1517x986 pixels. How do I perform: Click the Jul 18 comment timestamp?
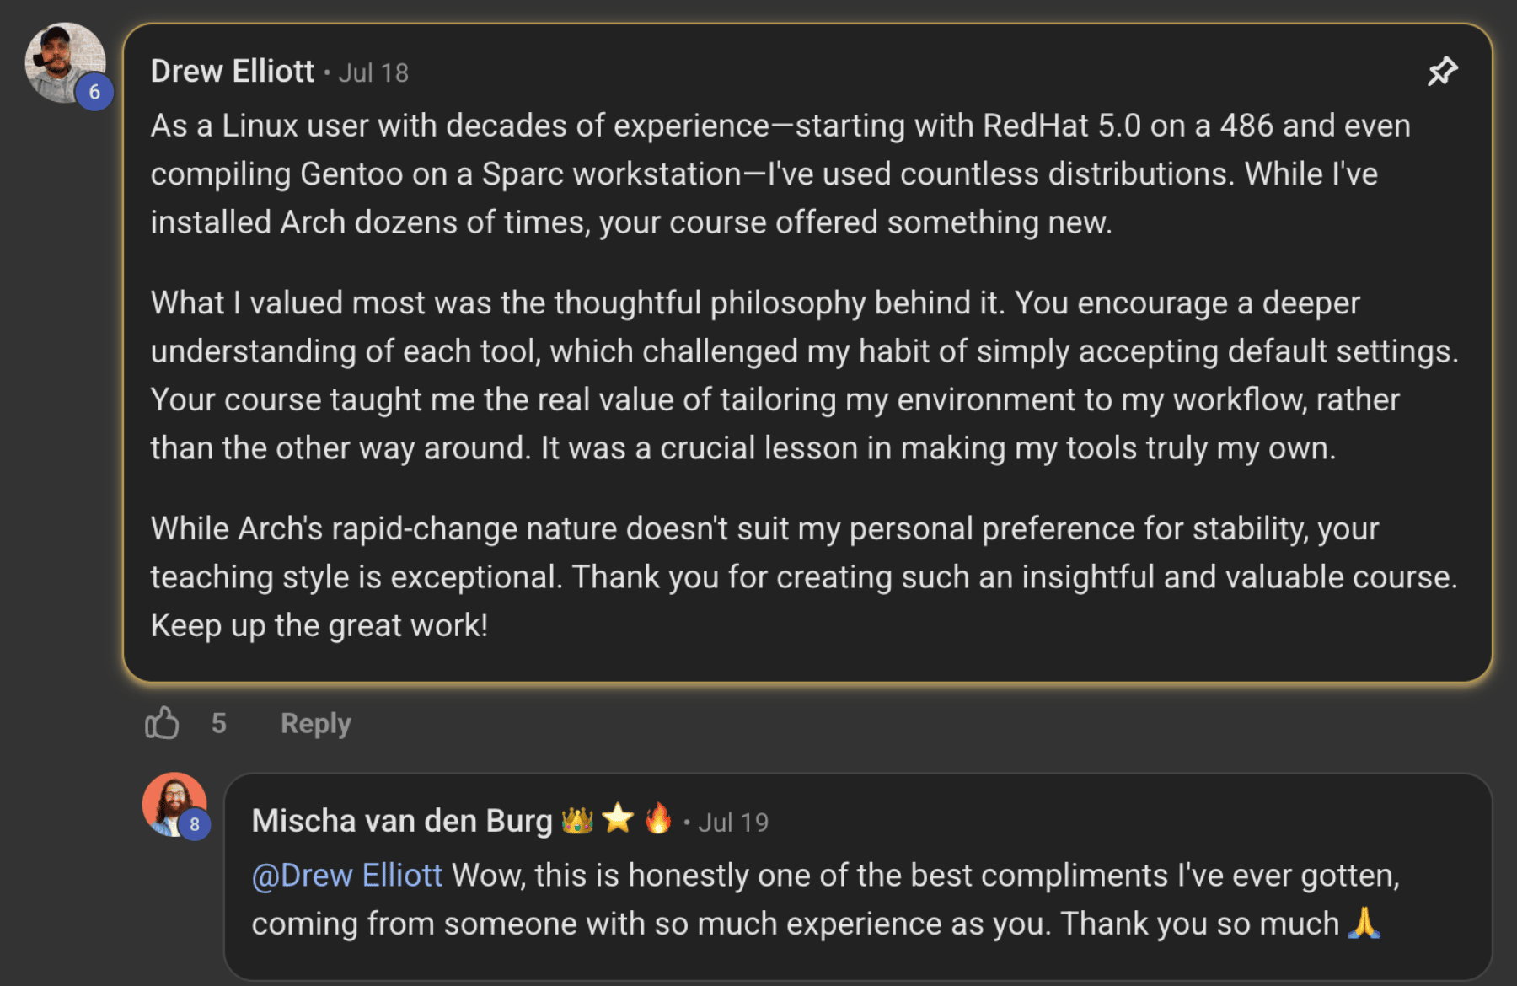373,73
